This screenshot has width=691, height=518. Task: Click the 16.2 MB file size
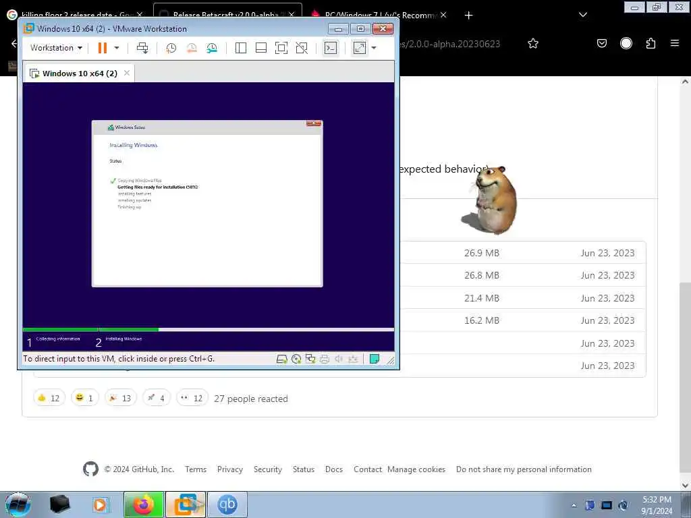coord(482,320)
